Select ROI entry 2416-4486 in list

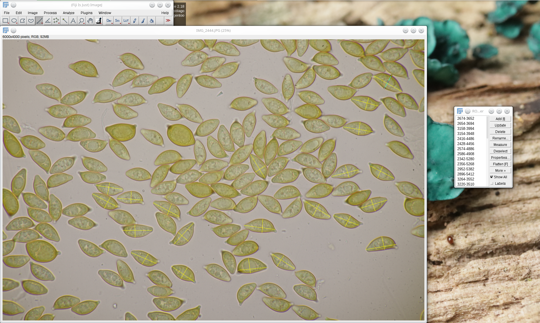click(x=465, y=139)
